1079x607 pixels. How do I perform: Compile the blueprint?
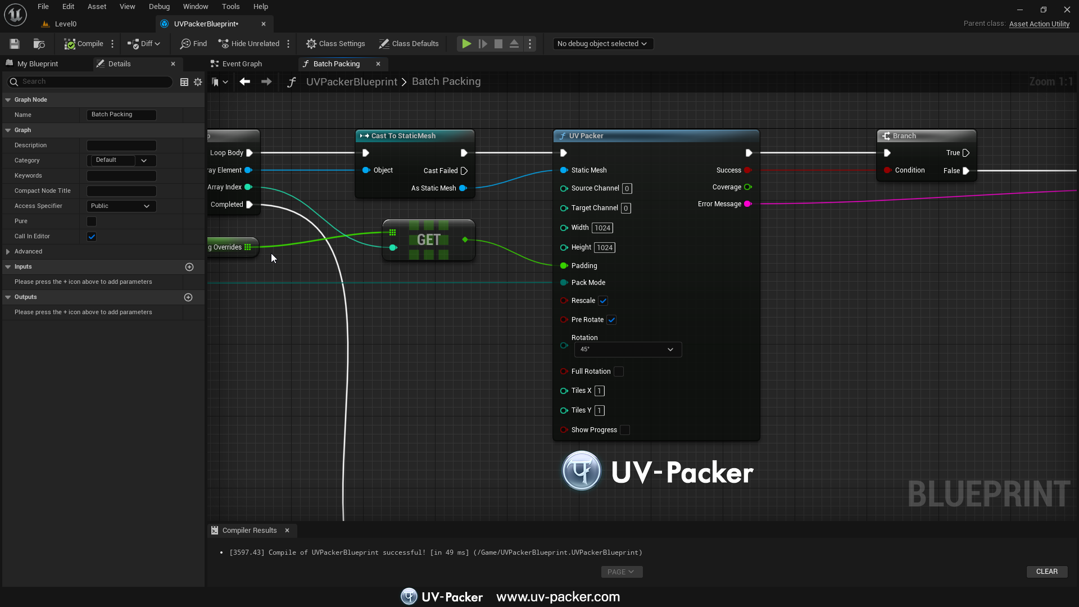pos(84,44)
